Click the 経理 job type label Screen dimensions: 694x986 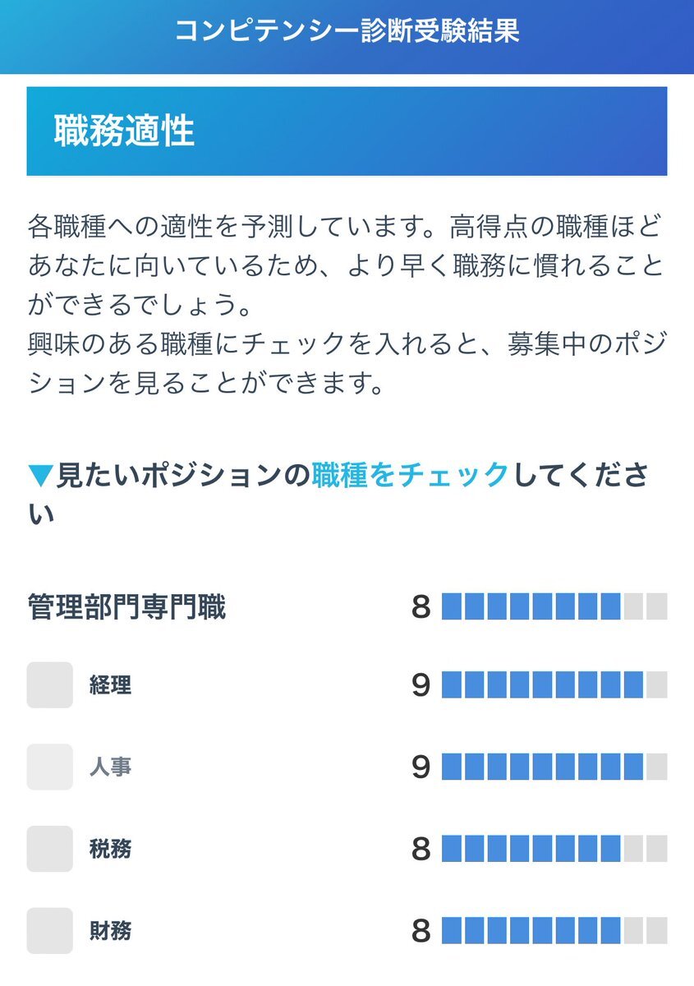(x=110, y=685)
